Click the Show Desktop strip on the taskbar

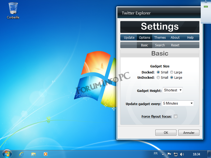click(x=209, y=154)
